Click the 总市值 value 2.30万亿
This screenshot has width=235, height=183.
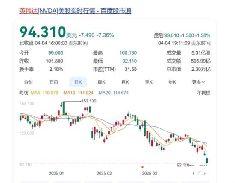click(201, 69)
